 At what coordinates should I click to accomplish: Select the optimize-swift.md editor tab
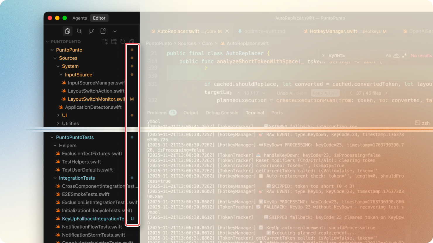[264, 31]
